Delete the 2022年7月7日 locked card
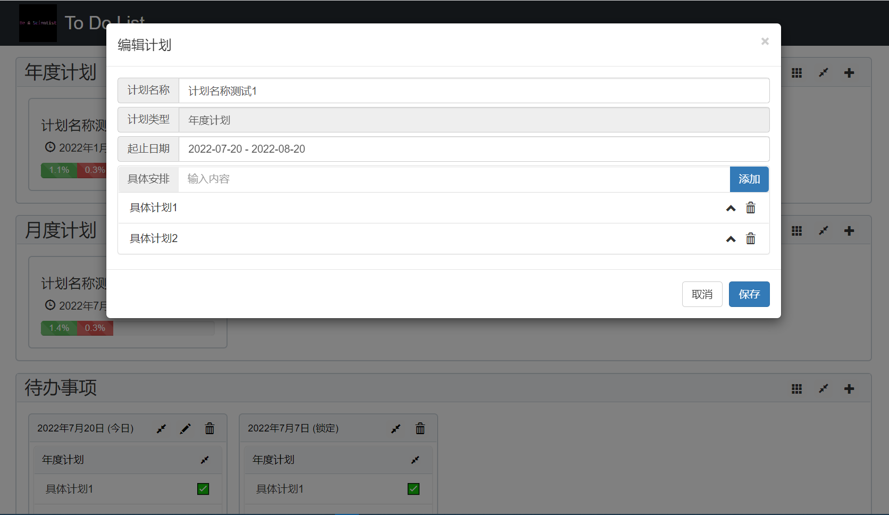The image size is (889, 515). coord(420,429)
